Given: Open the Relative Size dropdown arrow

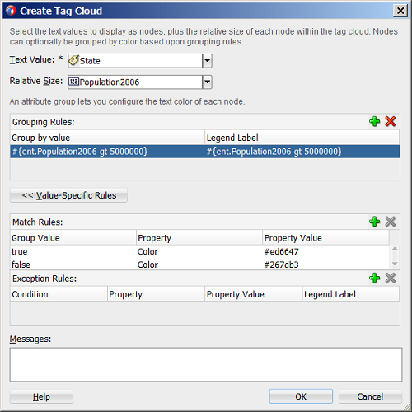Looking at the screenshot, I should 207,82.
